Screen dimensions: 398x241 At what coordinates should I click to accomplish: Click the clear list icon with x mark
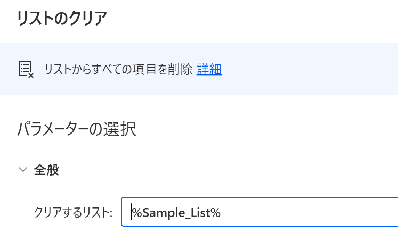click(26, 70)
